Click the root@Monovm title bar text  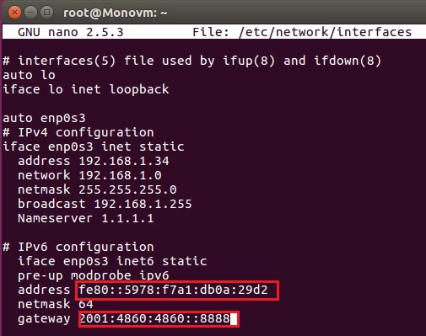pyautogui.click(x=116, y=13)
